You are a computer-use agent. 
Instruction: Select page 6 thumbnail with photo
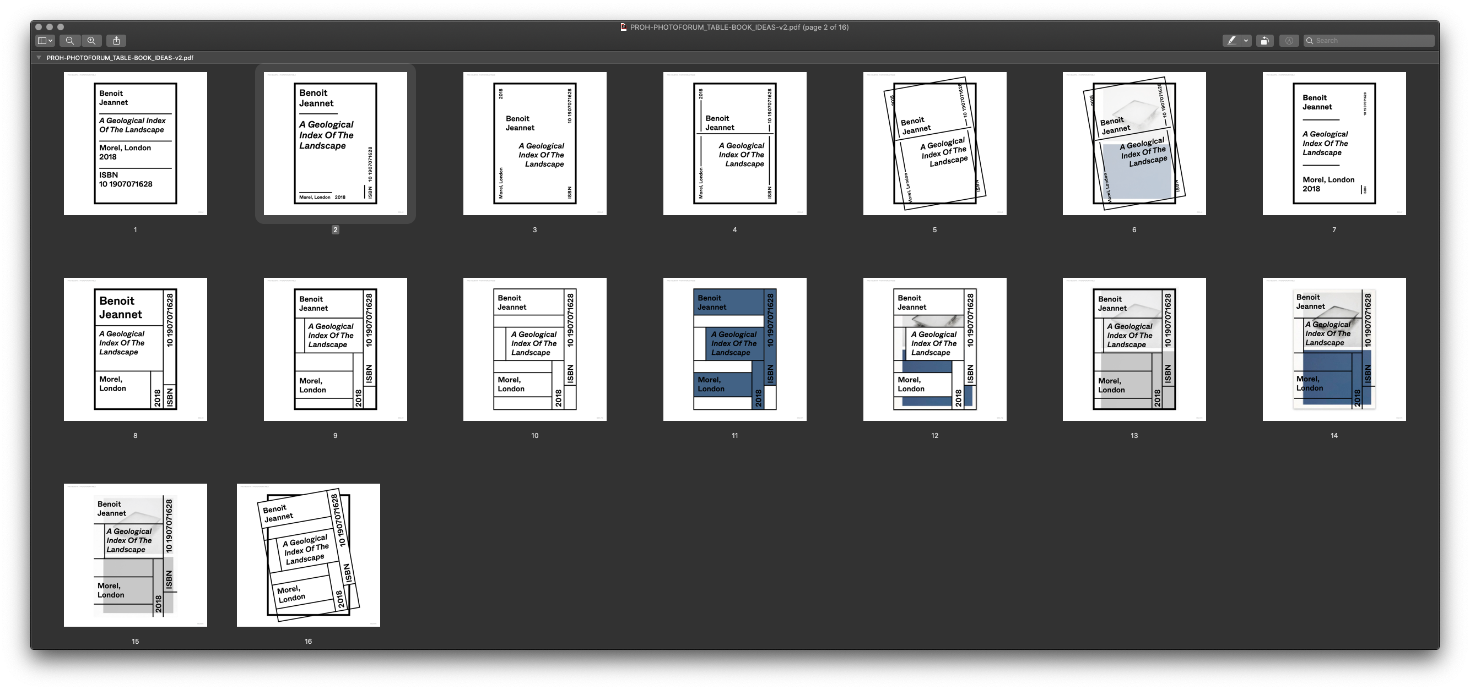point(1134,144)
